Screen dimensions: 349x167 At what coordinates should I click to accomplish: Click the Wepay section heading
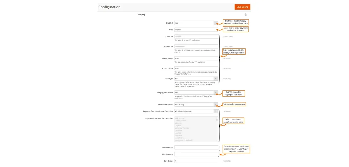142,14
